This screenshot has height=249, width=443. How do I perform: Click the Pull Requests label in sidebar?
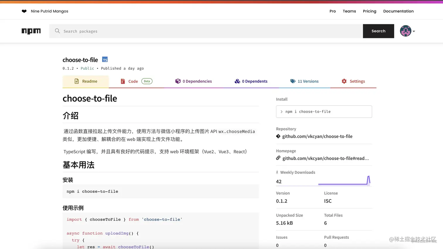coord(336,237)
